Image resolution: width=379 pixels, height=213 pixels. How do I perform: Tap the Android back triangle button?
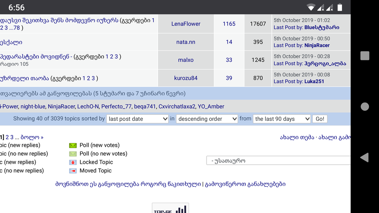pyautogui.click(x=364, y=158)
